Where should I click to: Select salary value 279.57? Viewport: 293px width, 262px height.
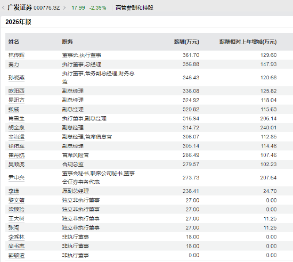(191, 164)
